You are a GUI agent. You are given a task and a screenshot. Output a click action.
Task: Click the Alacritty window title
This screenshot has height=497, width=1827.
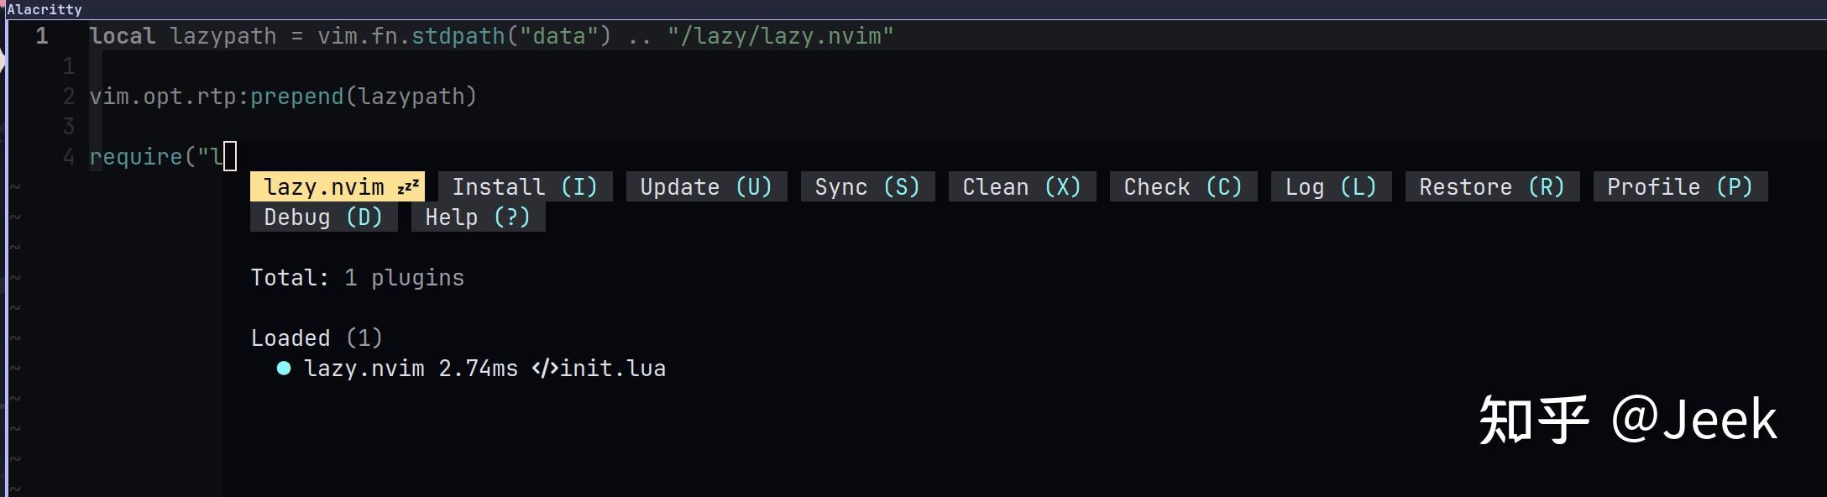(x=44, y=9)
